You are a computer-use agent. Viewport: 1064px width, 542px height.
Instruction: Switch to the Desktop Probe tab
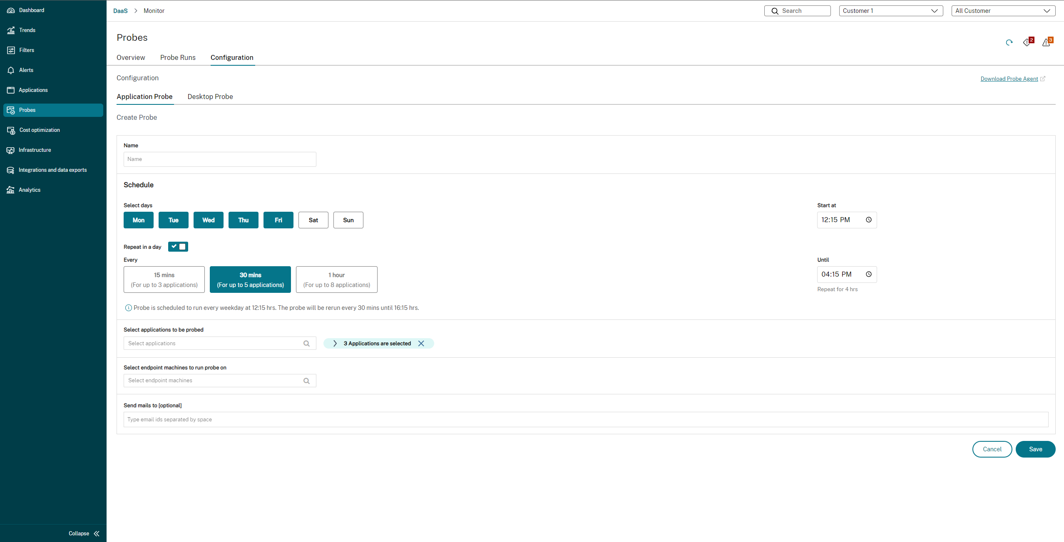(210, 97)
